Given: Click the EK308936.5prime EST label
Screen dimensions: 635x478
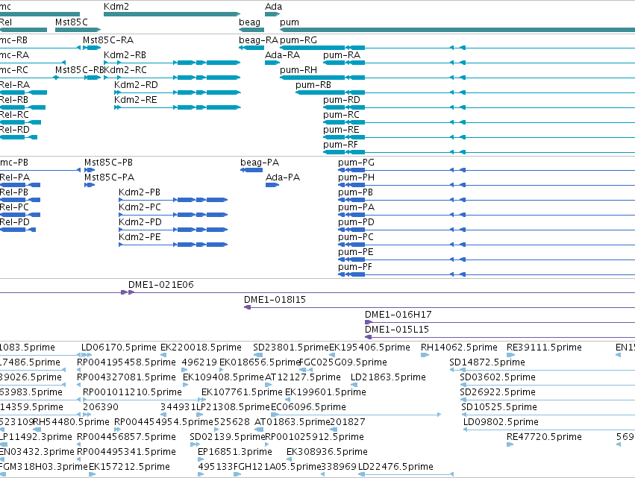Looking at the screenshot, I should [x=328, y=452].
